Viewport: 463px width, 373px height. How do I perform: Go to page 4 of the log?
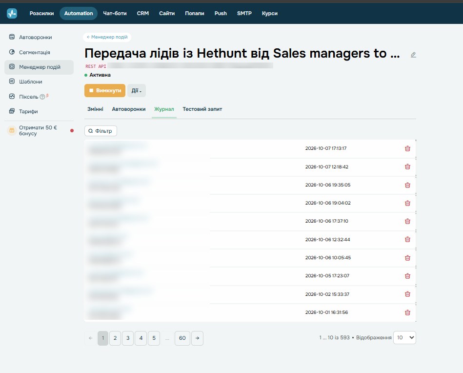[x=141, y=338]
